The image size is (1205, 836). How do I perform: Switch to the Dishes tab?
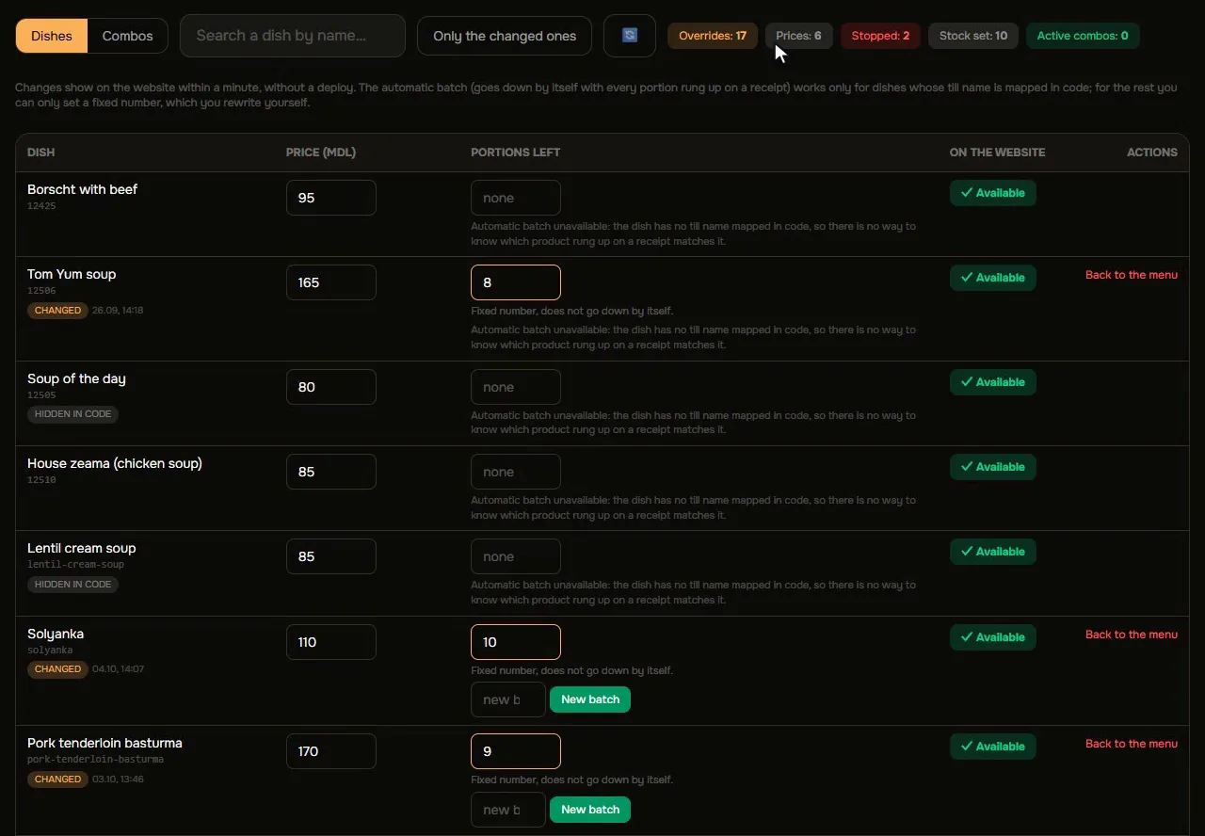[52, 36]
